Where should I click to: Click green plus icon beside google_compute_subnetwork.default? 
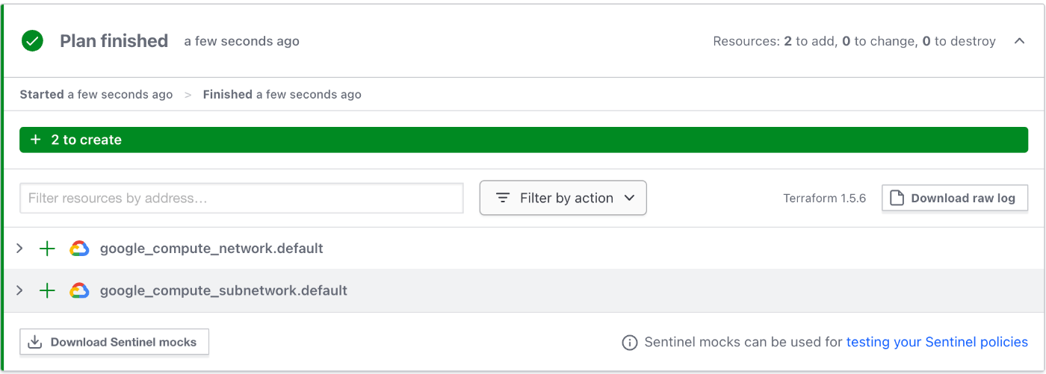click(47, 290)
